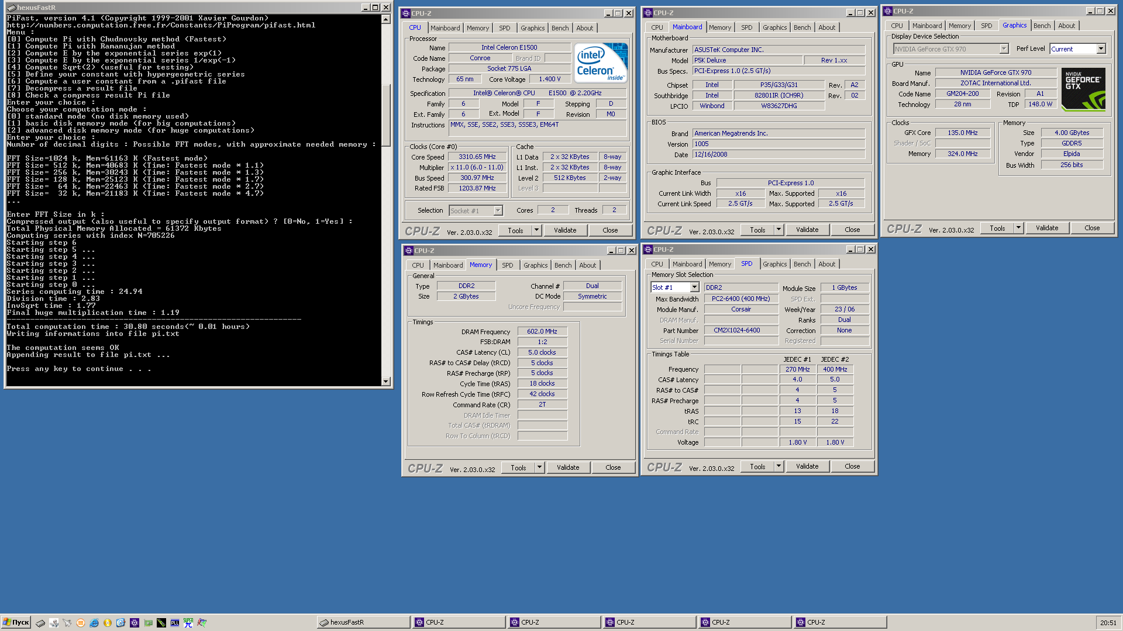The height and width of the screenshot is (631, 1123).
Task: Click the blue notepad icon in quick launch
Action: (x=121, y=623)
